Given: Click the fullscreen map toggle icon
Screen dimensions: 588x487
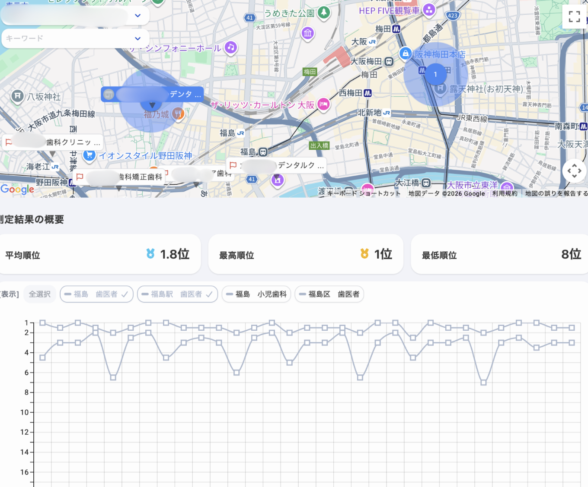Looking at the screenshot, I should [574, 17].
